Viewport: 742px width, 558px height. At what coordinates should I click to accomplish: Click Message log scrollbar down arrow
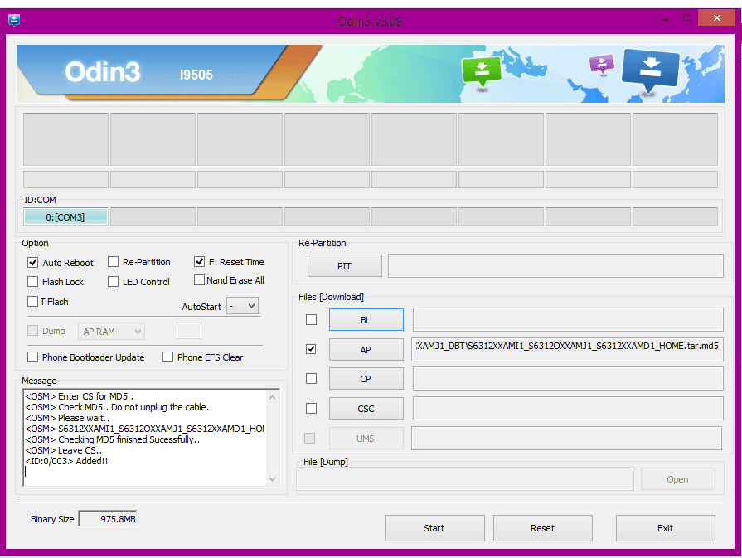(272, 479)
